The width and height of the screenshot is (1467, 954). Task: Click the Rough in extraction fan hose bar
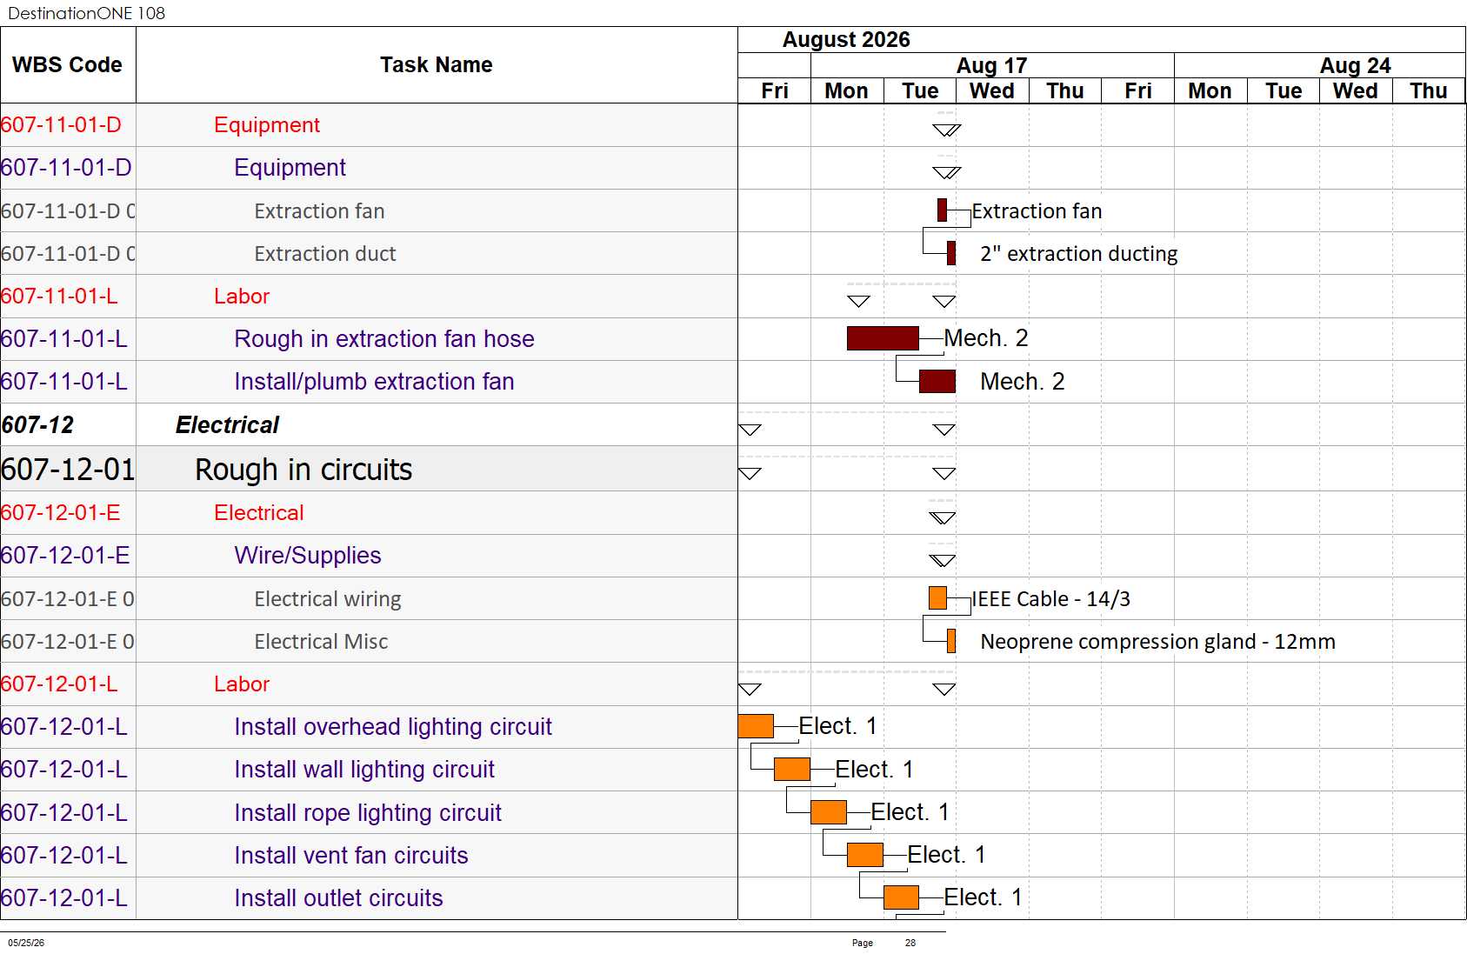(883, 338)
